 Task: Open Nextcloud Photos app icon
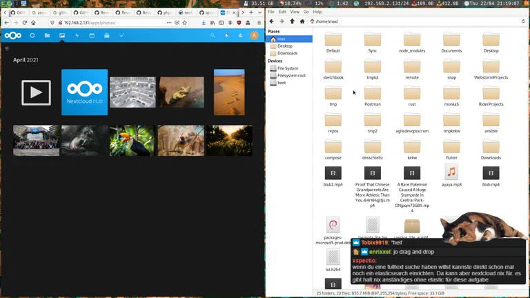point(62,35)
